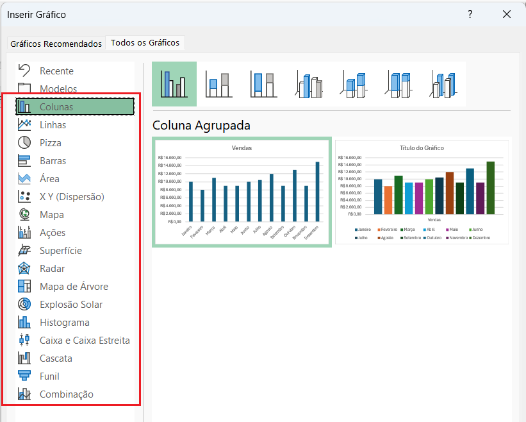The image size is (526, 422).
Task: Select Combinação chart category
Action: click(x=66, y=394)
